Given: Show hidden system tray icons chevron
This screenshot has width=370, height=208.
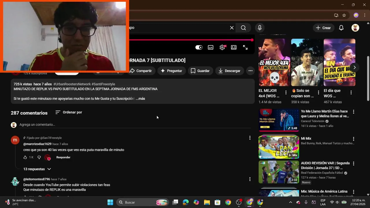Looking at the screenshot, I should 291,202.
